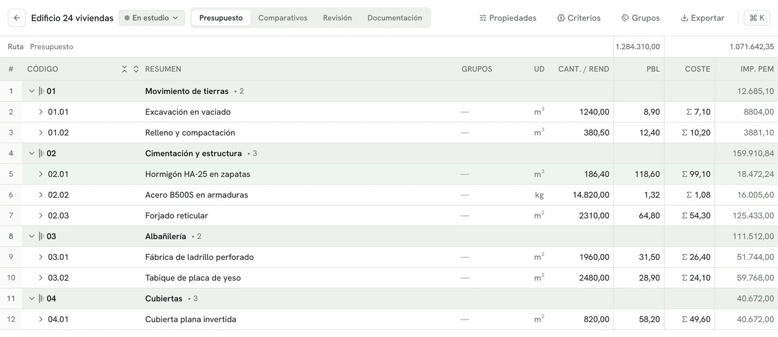
Task: Select 'Acero B500S en armaduras' summary cell
Action: point(196,195)
